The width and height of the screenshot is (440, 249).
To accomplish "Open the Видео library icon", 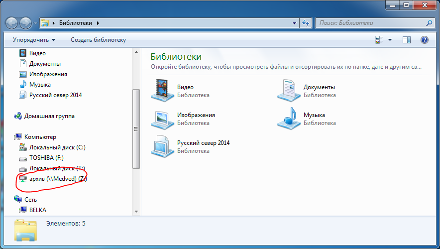I will point(163,91).
